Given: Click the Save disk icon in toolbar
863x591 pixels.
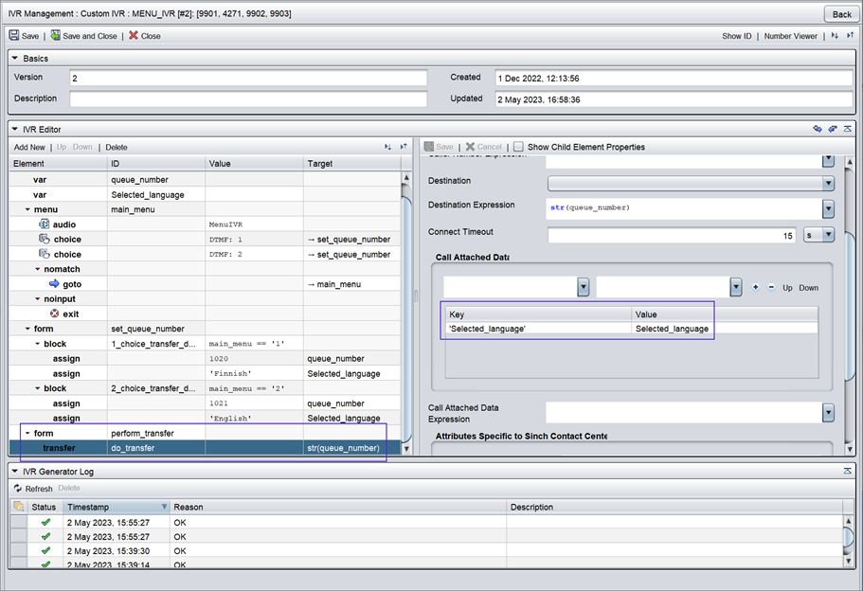Looking at the screenshot, I should point(14,36).
